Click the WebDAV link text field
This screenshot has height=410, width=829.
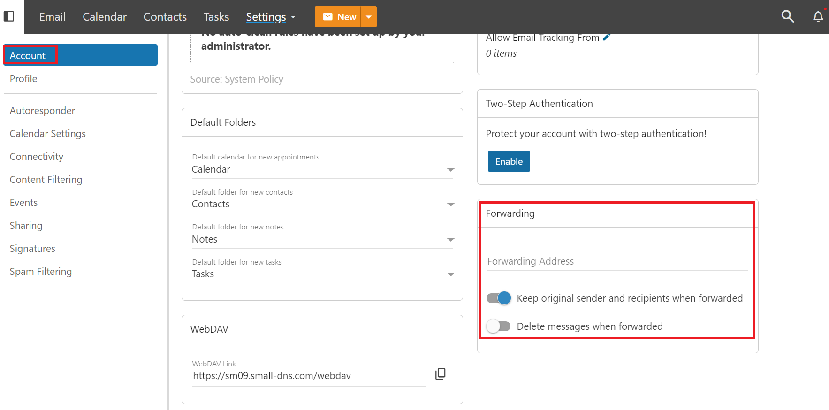pos(309,376)
